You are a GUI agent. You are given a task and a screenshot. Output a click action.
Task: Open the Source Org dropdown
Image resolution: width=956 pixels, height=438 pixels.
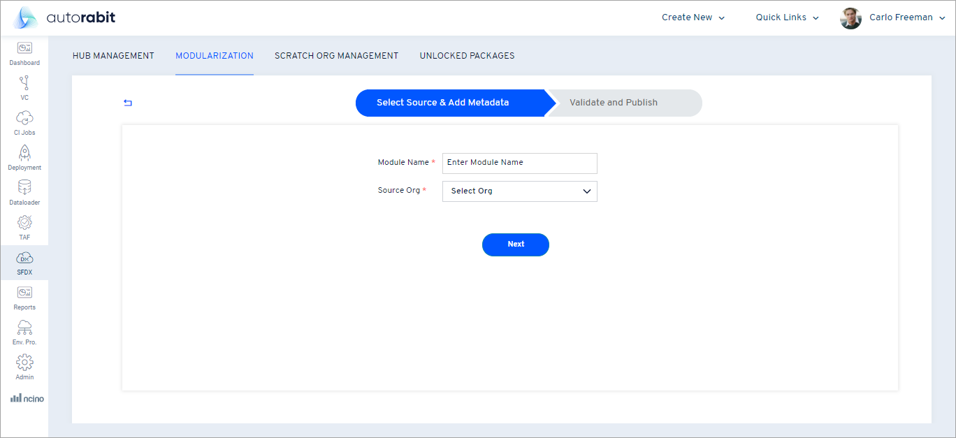pos(519,191)
